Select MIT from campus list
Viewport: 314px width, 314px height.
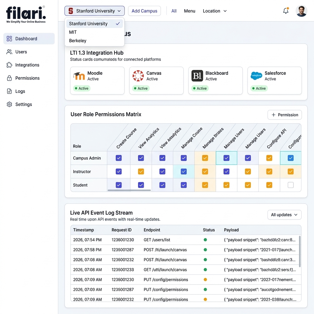94,32
